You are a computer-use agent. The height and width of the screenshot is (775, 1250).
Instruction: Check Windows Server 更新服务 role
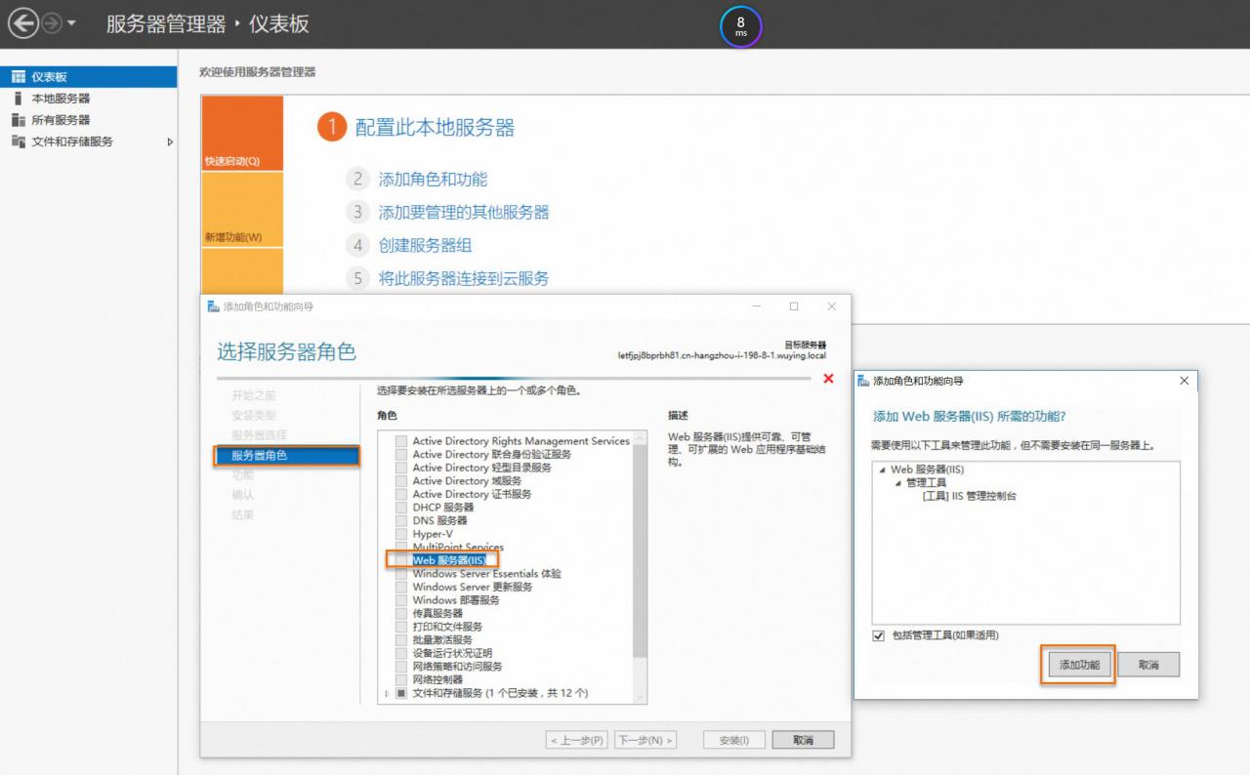(401, 587)
